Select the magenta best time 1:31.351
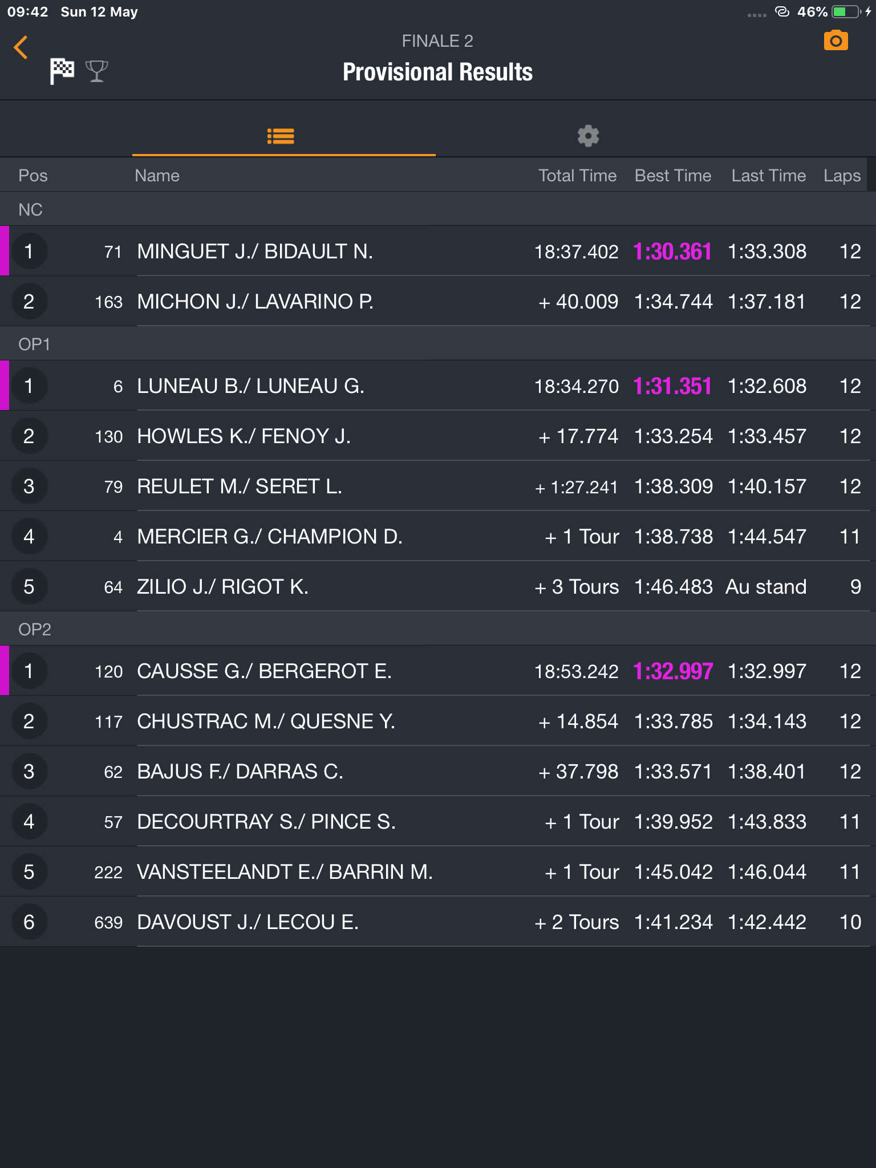Image resolution: width=876 pixels, height=1168 pixels. 672,386
